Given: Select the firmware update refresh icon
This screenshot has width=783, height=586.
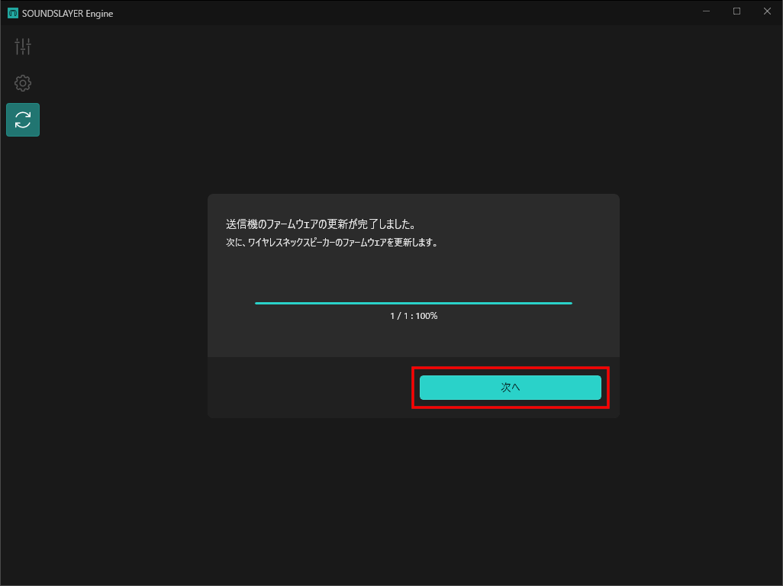Looking at the screenshot, I should [x=23, y=120].
